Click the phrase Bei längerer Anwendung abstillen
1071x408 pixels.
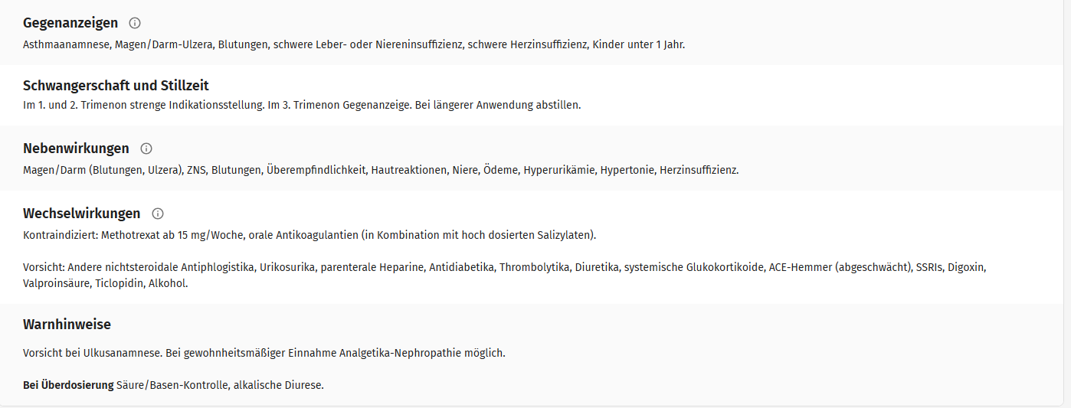click(498, 105)
